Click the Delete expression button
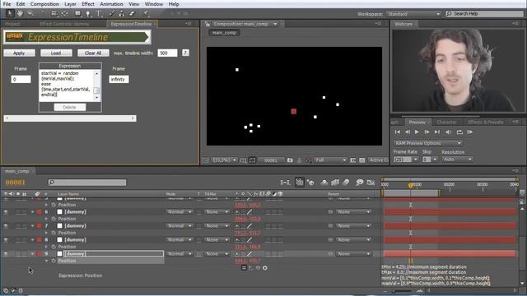Screen dimensions: 527x296 coord(69,108)
